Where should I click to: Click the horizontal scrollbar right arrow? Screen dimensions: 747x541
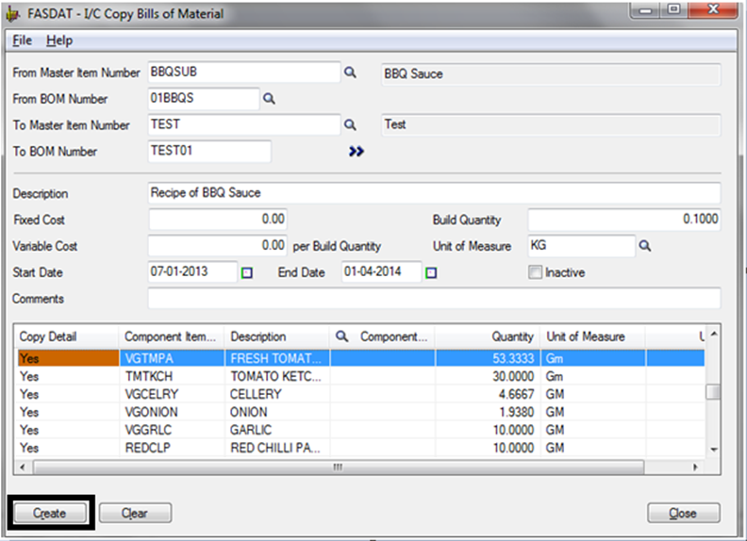[696, 467]
